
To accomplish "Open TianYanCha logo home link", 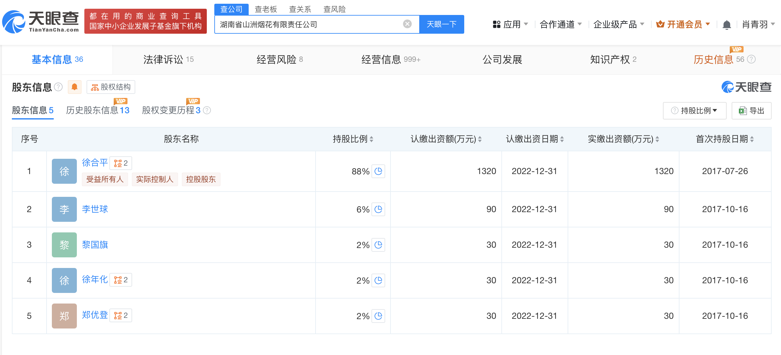I will 41,21.
